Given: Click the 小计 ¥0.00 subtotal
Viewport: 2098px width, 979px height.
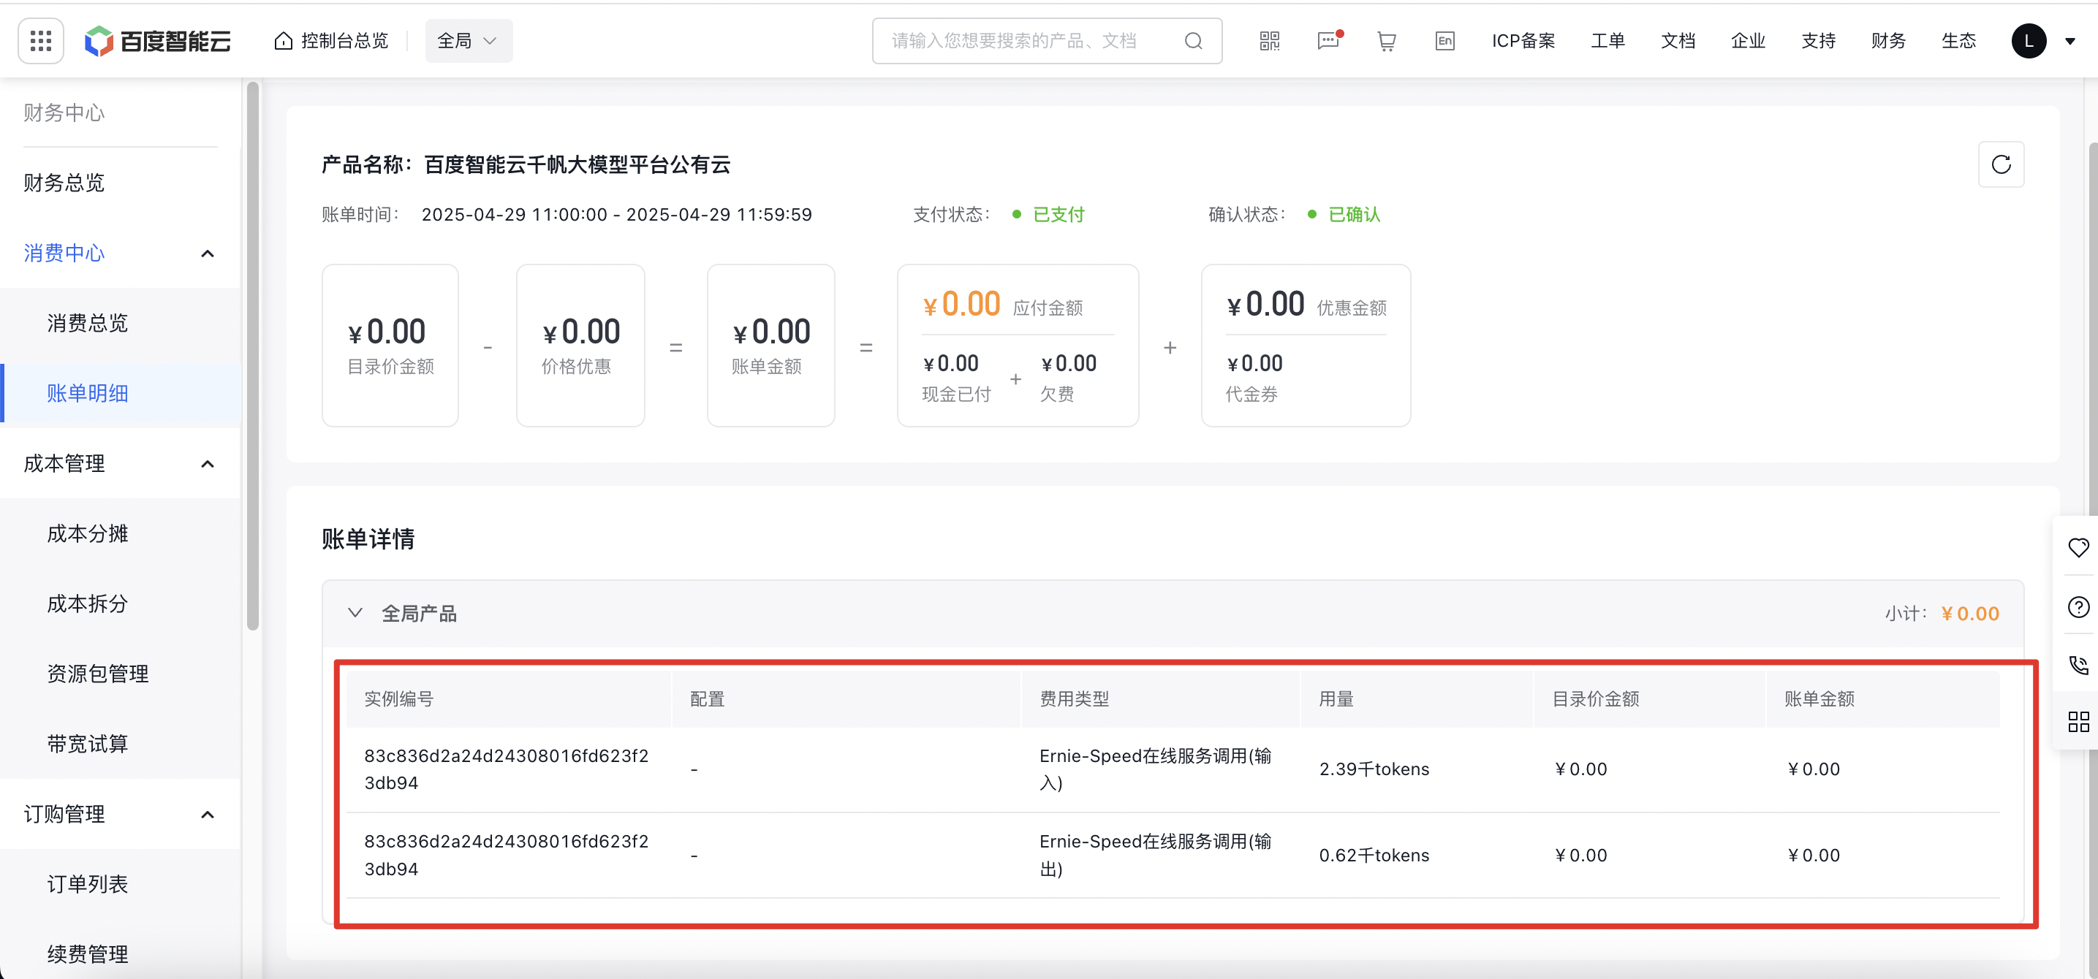Looking at the screenshot, I should click(1942, 614).
